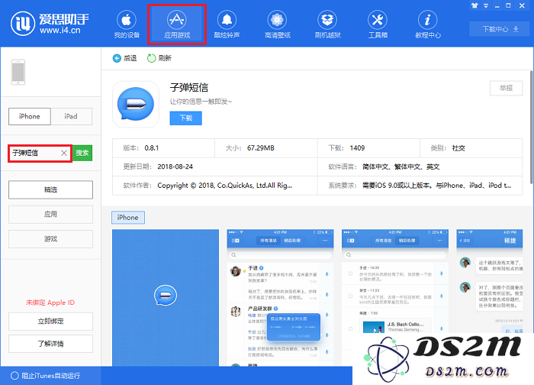Open the 教程中心 tutorial center
The width and height of the screenshot is (534, 385).
428,24
